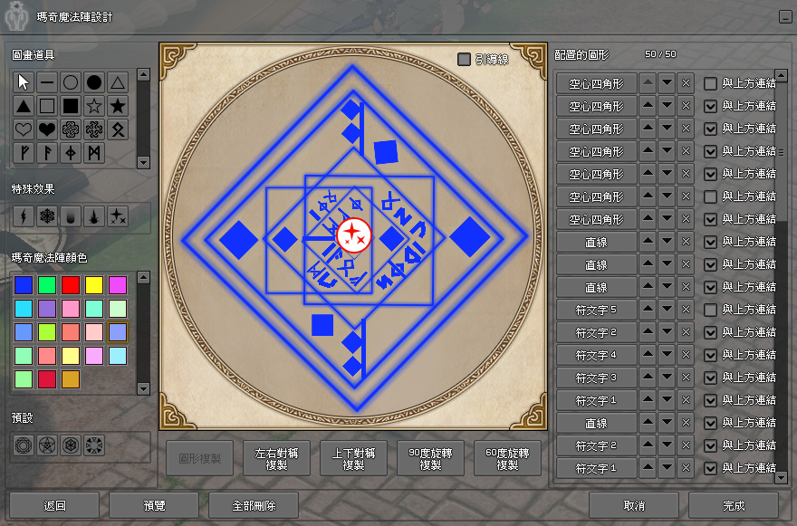Click the 返回 back button
797x526 pixels.
(x=54, y=505)
